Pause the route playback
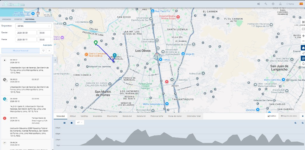The image size is (305, 150). click(64, 123)
